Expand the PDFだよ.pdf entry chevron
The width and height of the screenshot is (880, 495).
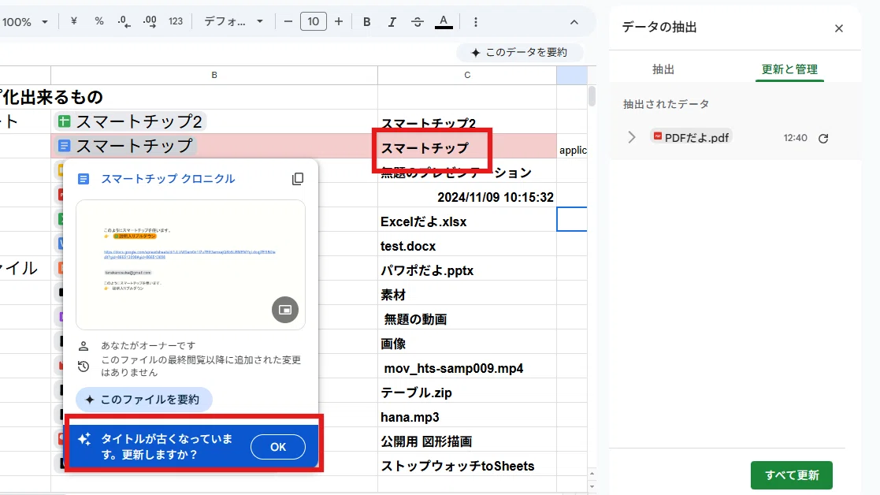click(631, 137)
